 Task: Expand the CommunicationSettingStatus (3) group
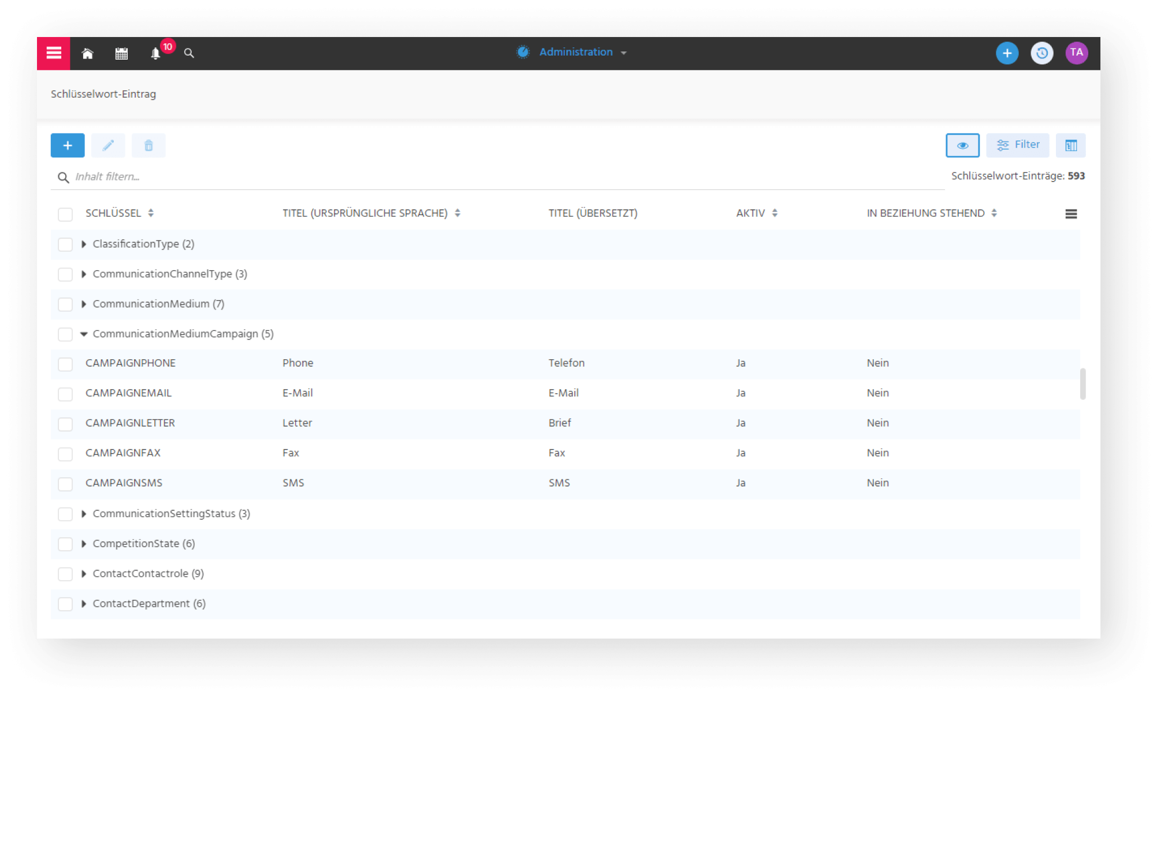84,514
